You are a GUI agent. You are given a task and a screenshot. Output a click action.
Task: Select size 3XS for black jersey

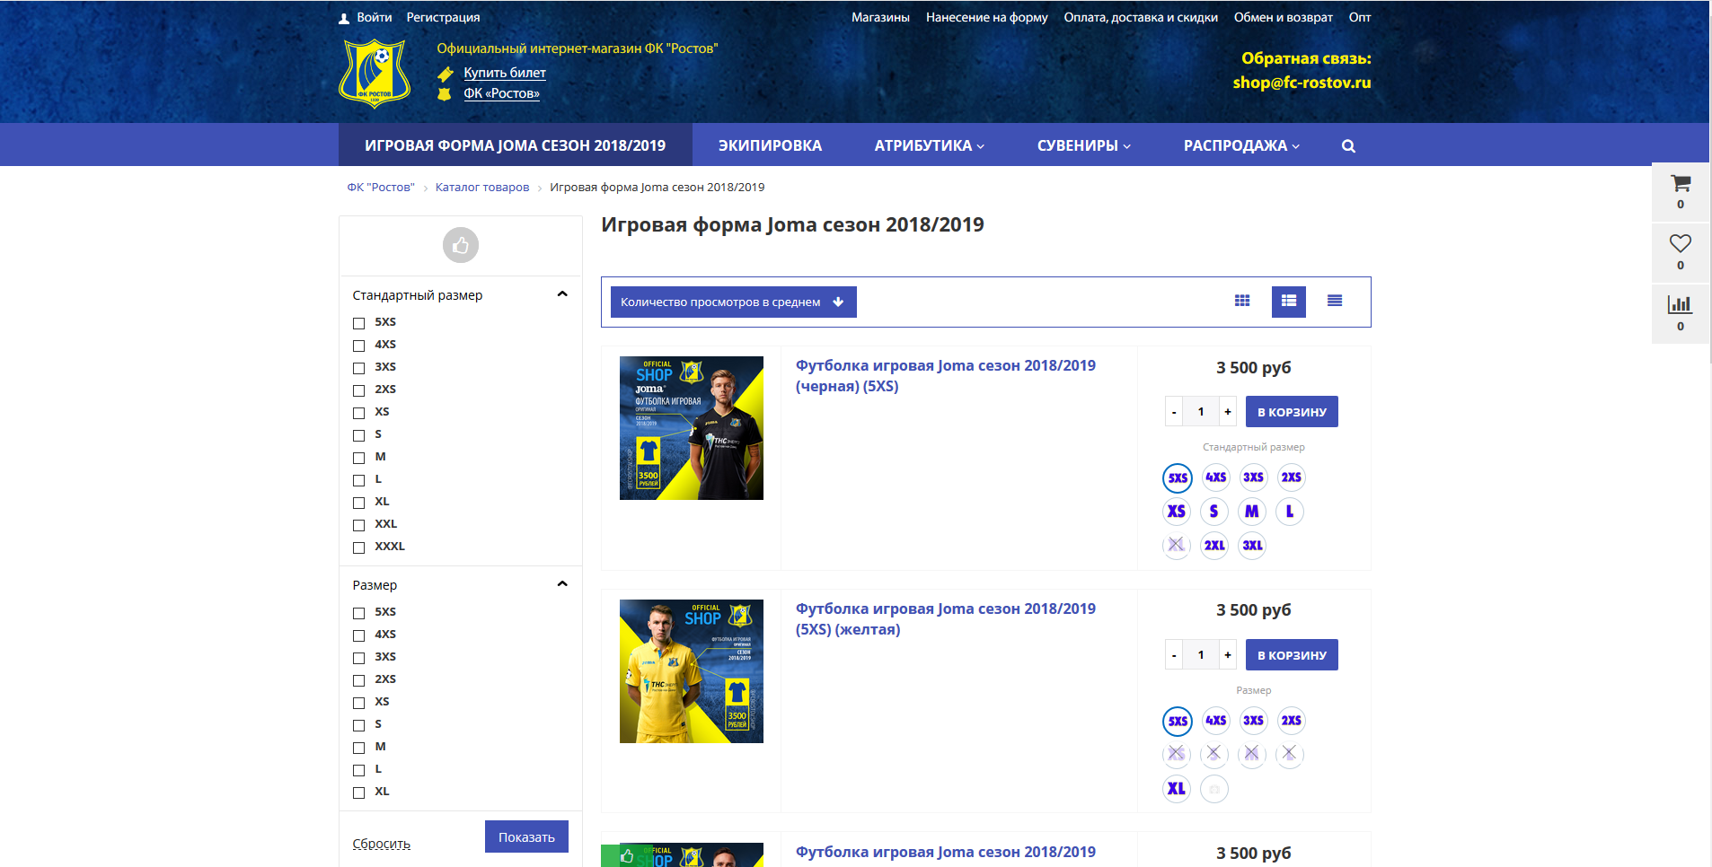pos(1253,477)
